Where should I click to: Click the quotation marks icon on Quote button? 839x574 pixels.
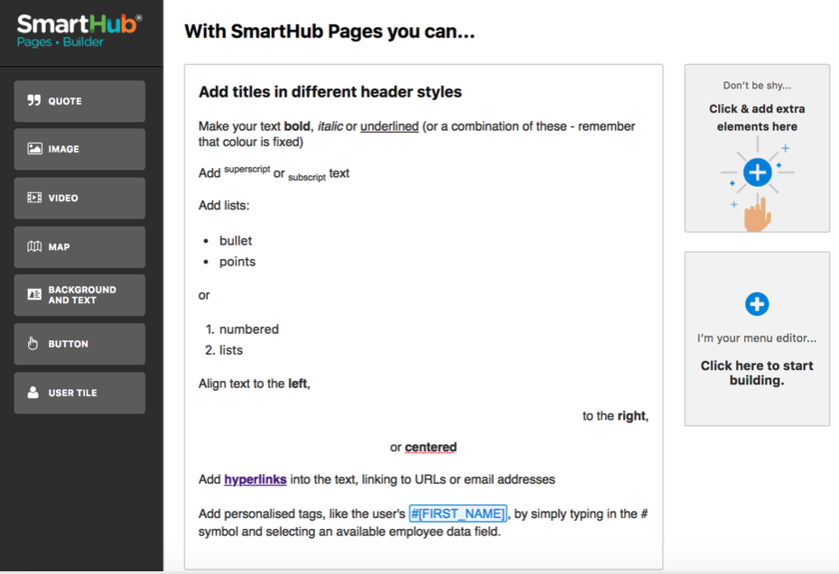(x=33, y=100)
